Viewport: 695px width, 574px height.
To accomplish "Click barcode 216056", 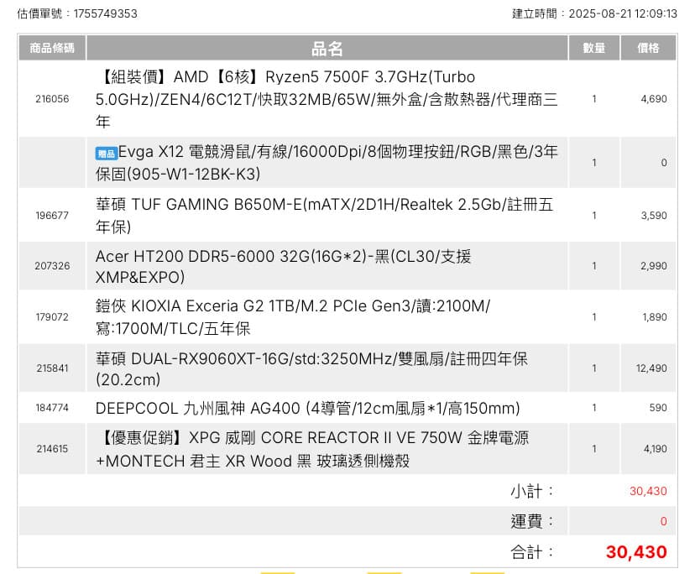I will click(52, 99).
